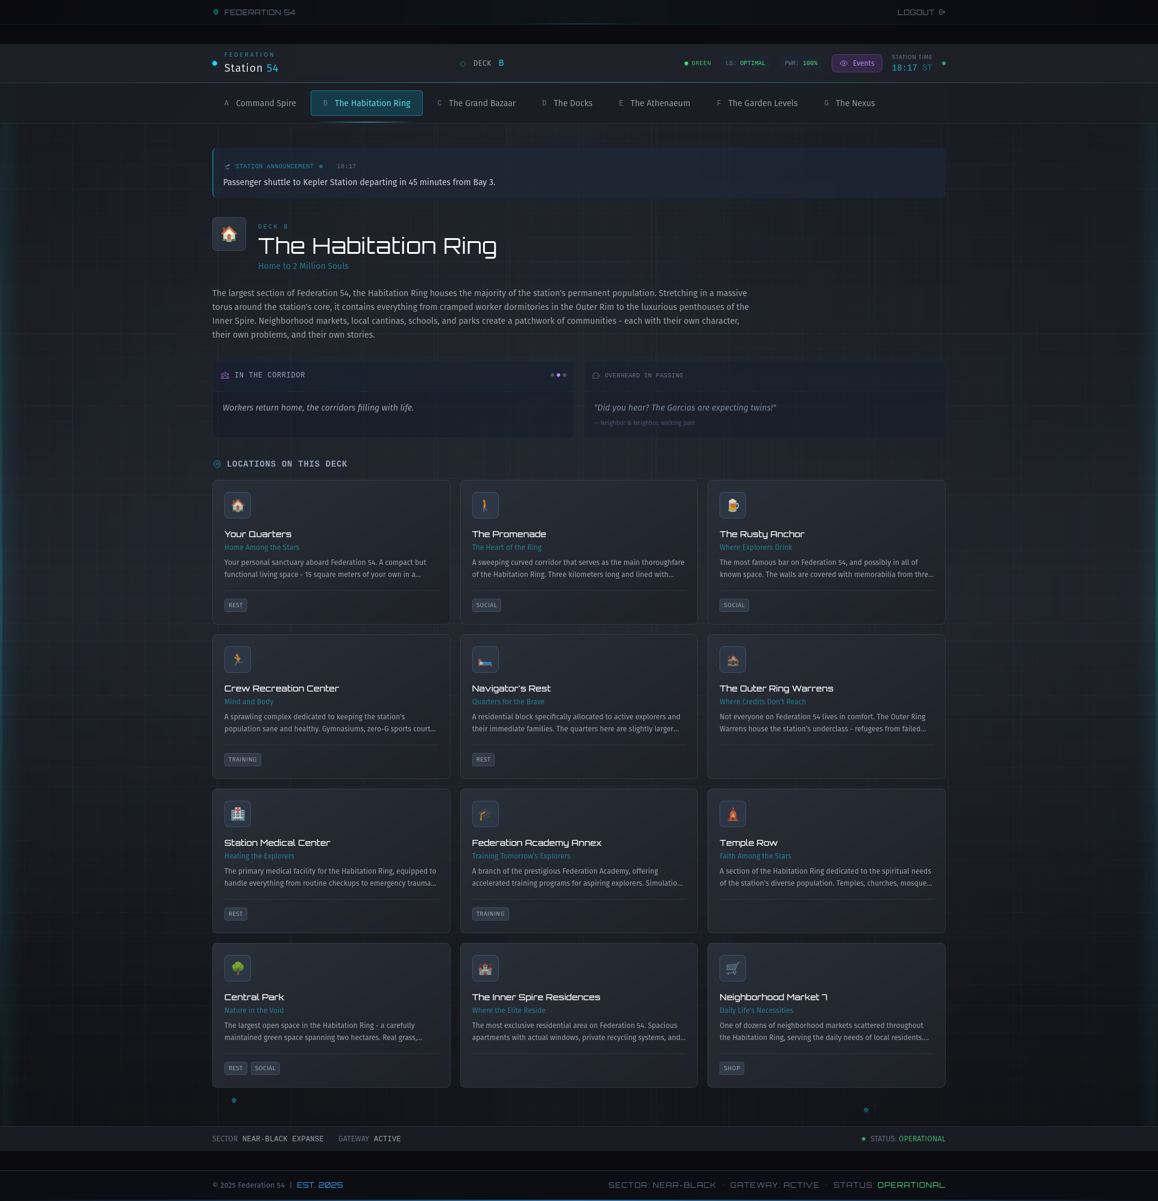Image resolution: width=1158 pixels, height=1201 pixels.
Task: Toggle the Events eye button
Action: pos(856,63)
